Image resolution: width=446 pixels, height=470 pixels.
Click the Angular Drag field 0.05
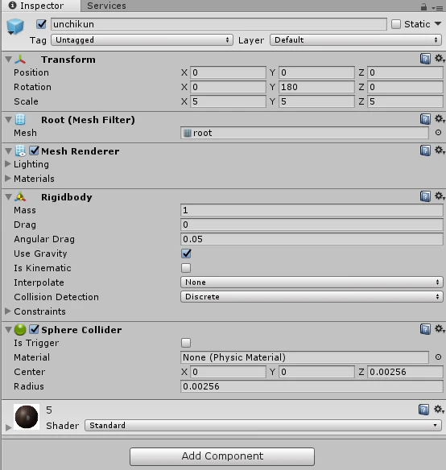[312, 239]
